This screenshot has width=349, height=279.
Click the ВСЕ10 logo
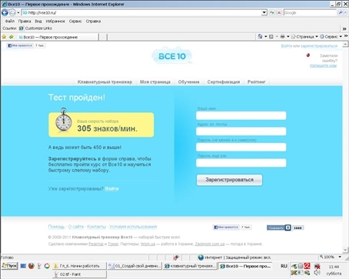tap(172, 55)
